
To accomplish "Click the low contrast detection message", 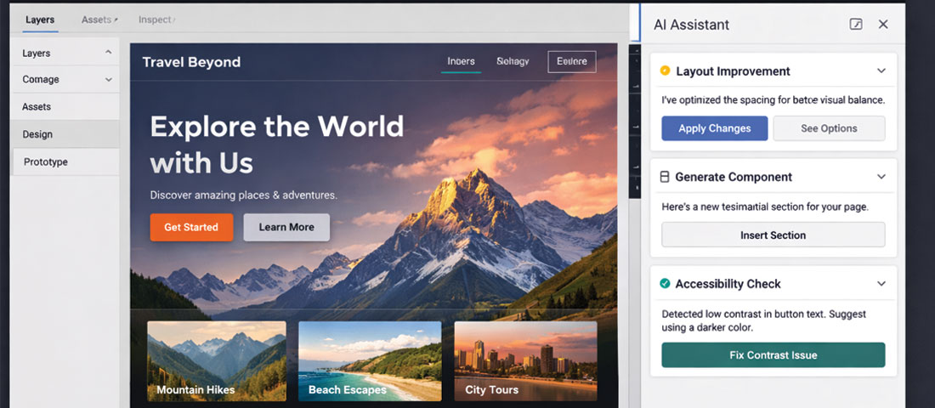I will [x=764, y=320].
